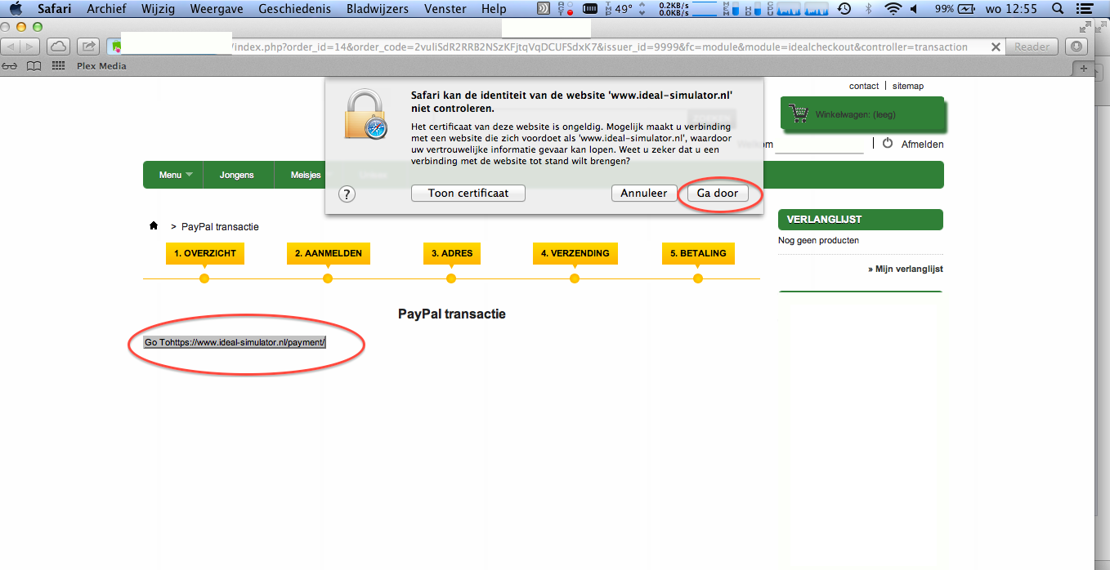Open Plex Media bookmark
The height and width of the screenshot is (570, 1110).
101,66
